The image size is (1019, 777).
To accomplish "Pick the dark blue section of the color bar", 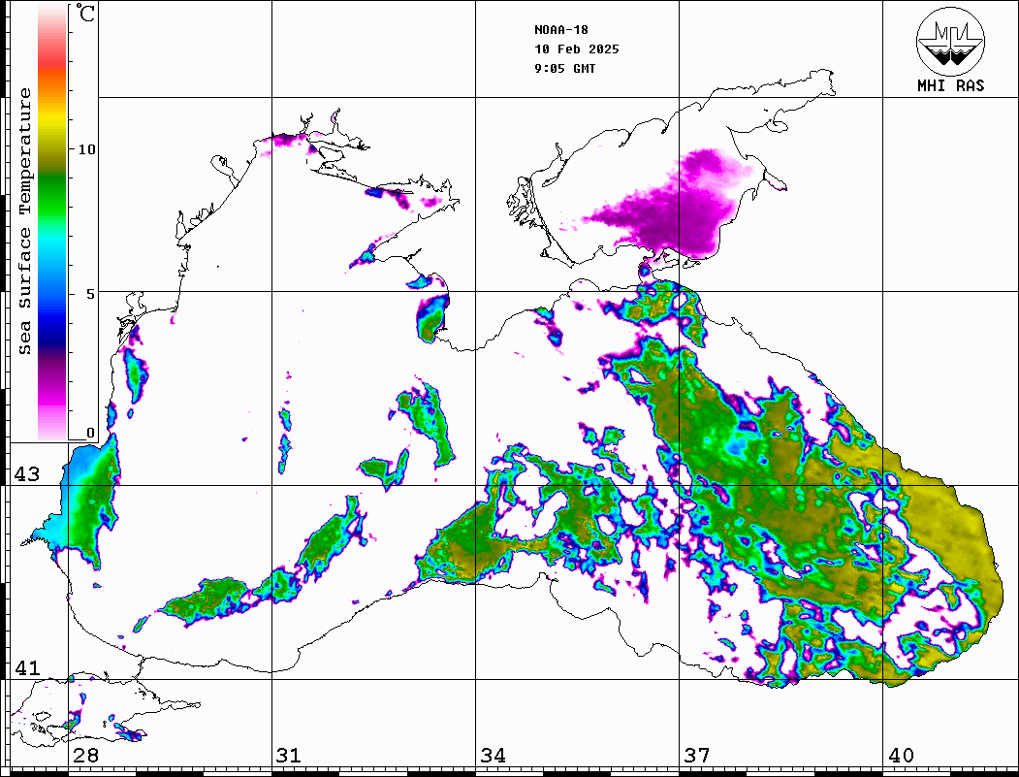I will pos(52,335).
